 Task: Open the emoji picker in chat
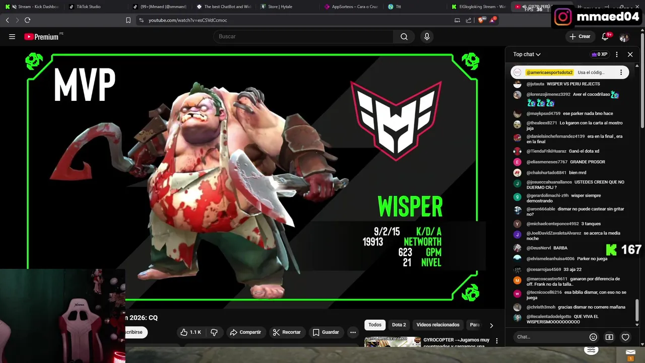point(593,337)
